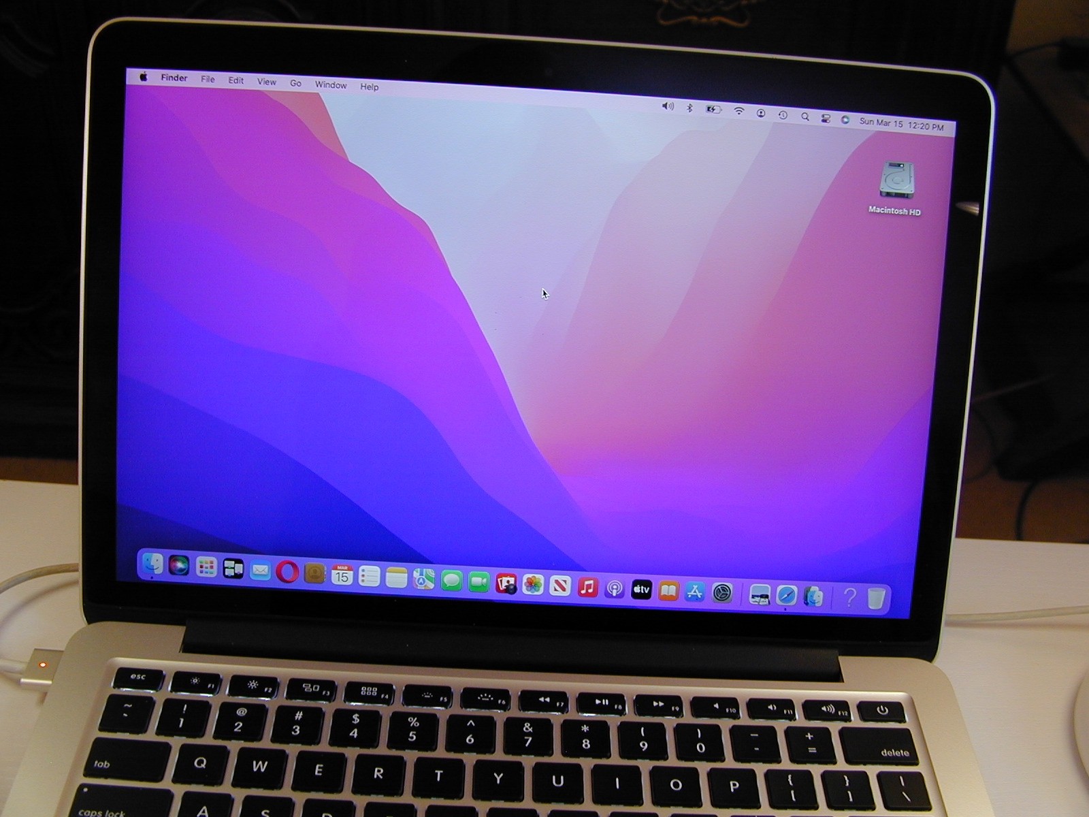
Task: Open the Window menu
Action: [331, 85]
